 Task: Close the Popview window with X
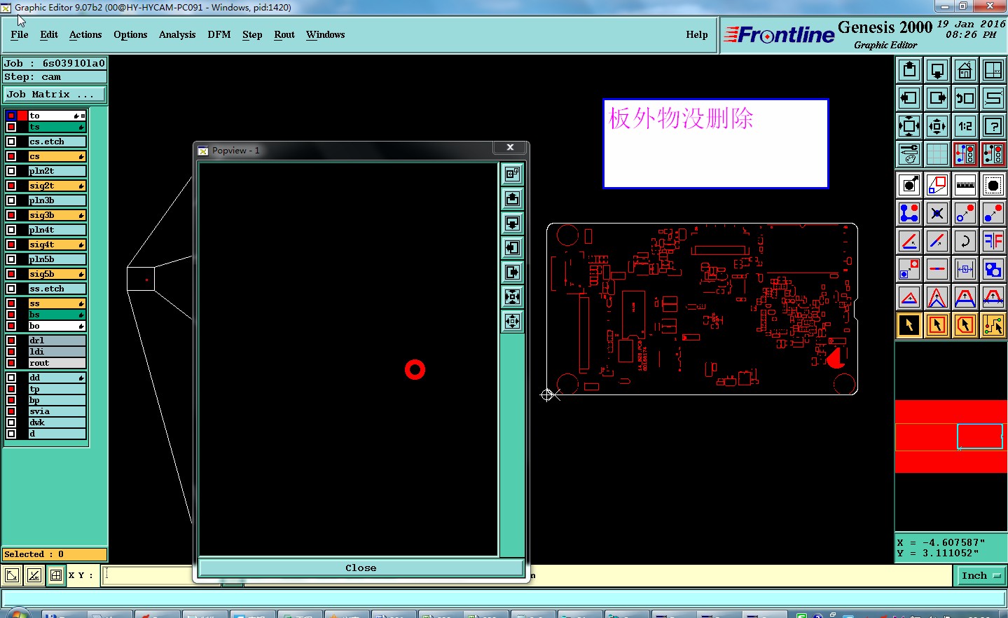point(510,147)
